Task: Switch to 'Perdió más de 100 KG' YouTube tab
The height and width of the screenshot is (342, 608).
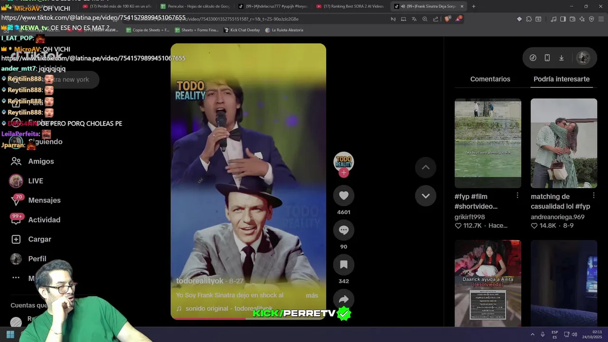Action: (117, 6)
